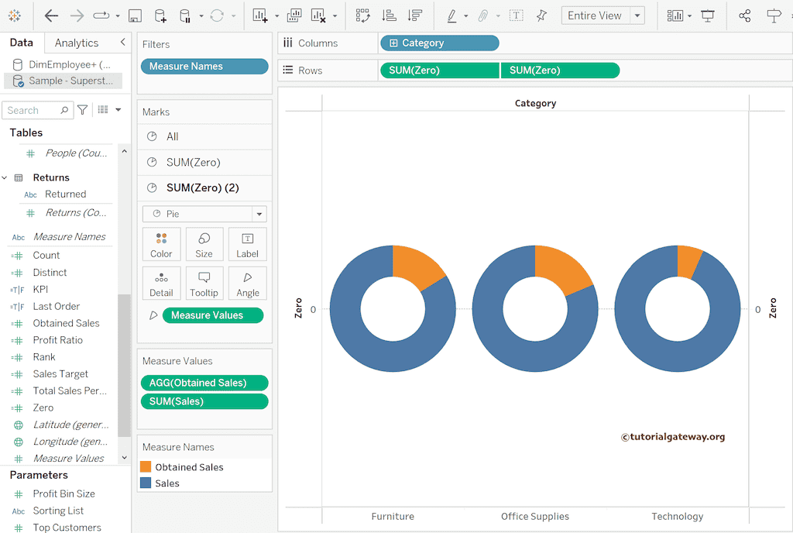Click the orange Obtained Sales legend swatch
793x533 pixels.
(146, 466)
